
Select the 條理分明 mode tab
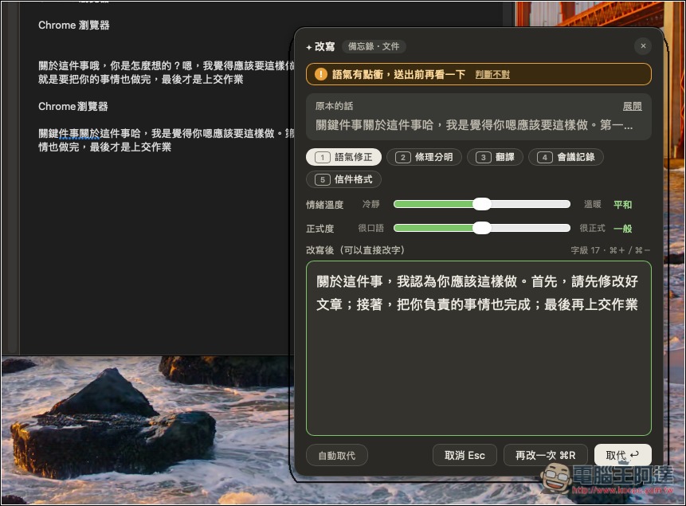tap(424, 157)
